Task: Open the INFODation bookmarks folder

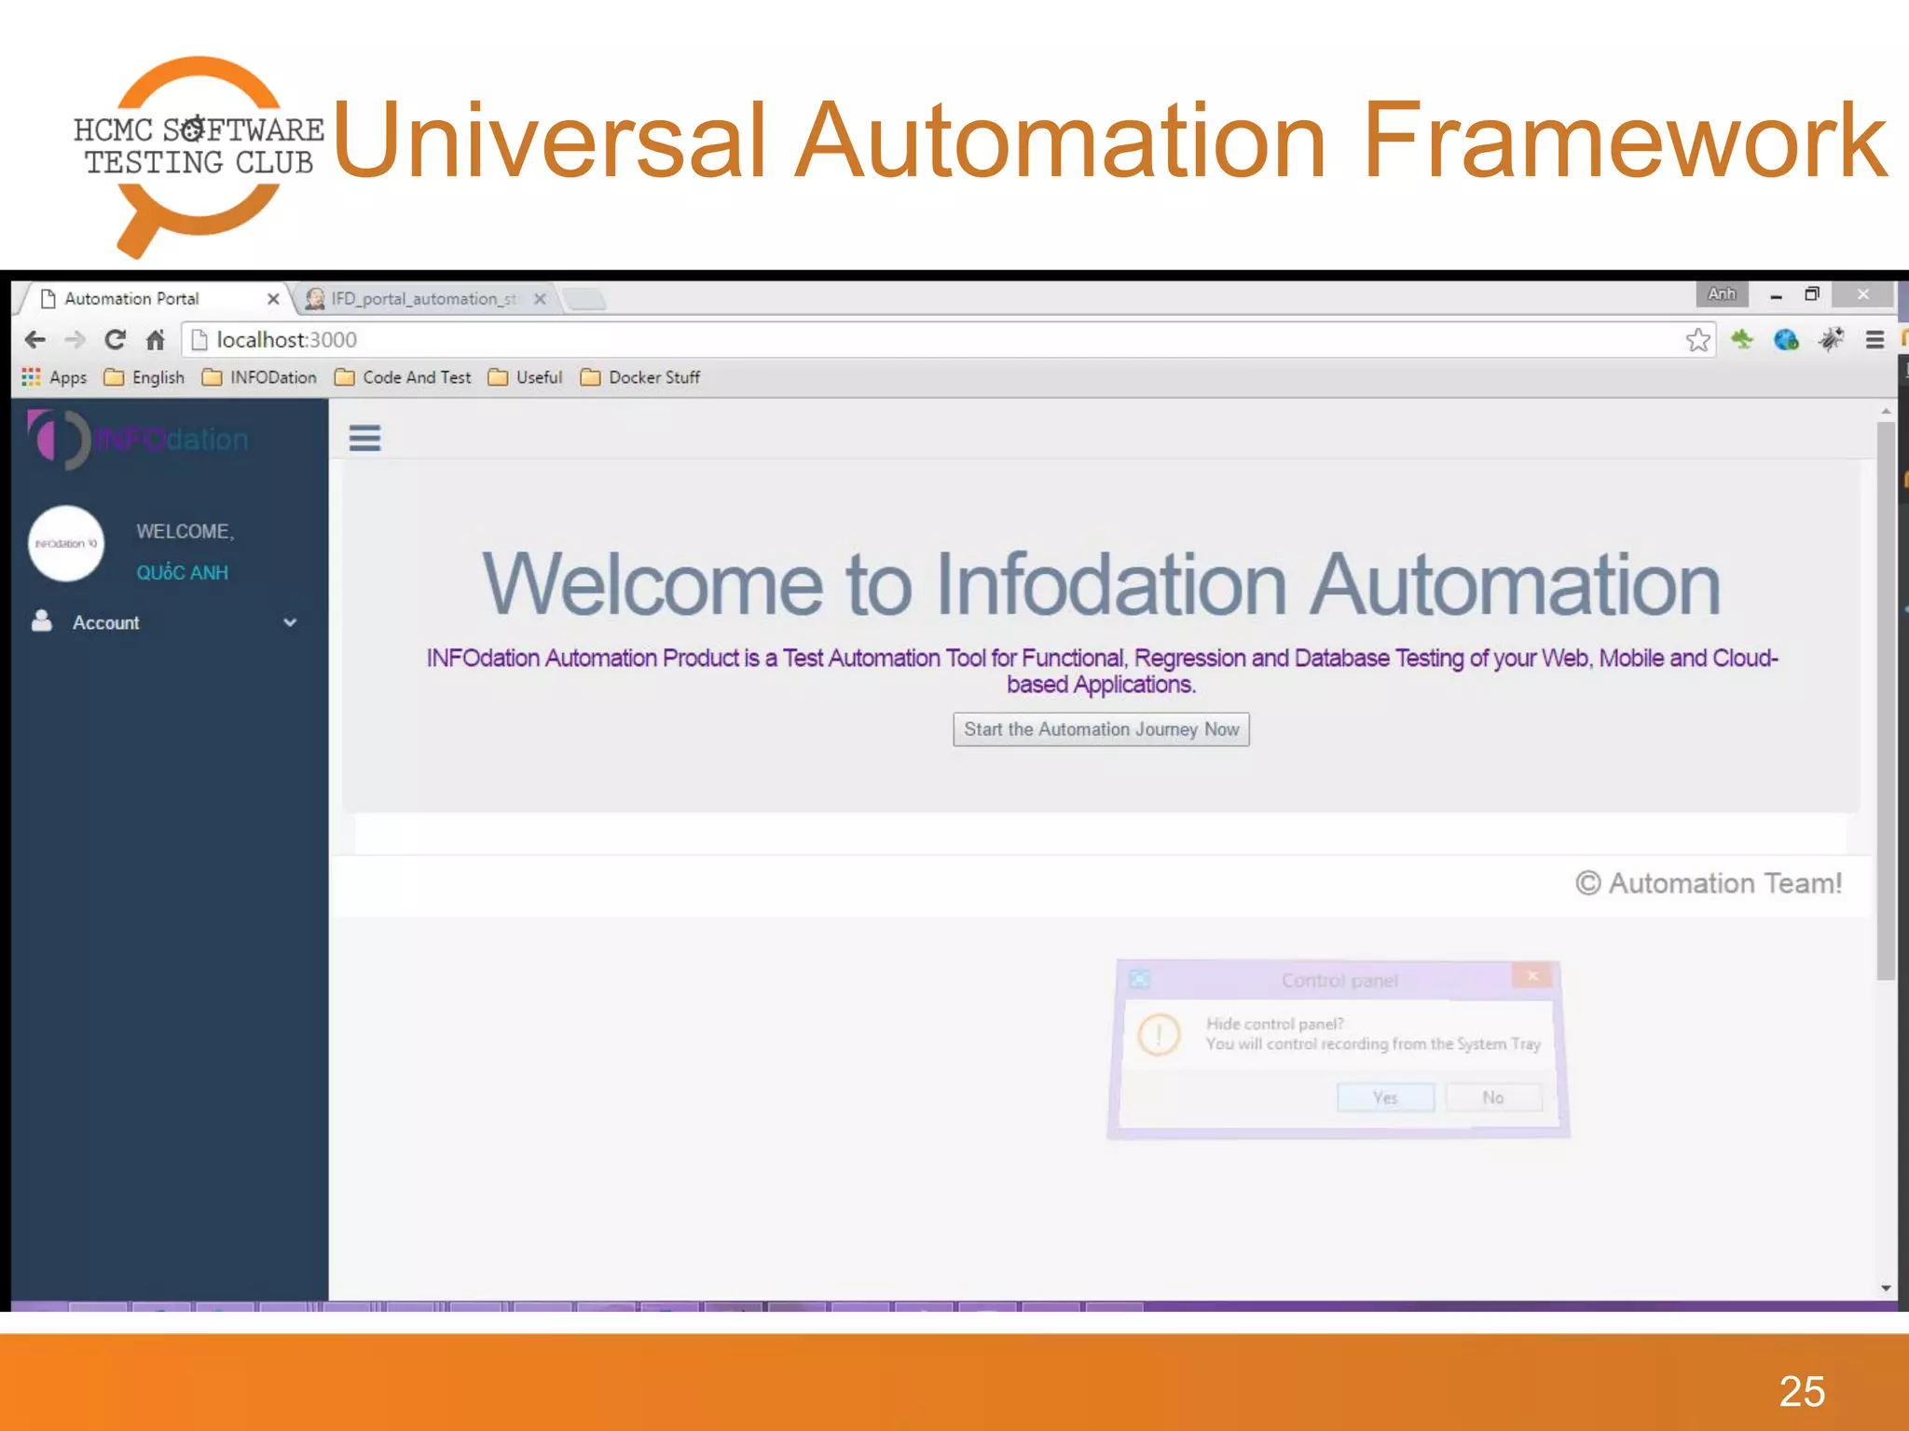Action: [259, 377]
